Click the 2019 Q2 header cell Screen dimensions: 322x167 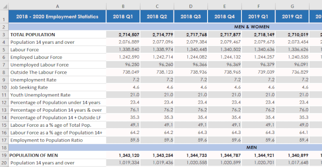[x=292, y=17]
